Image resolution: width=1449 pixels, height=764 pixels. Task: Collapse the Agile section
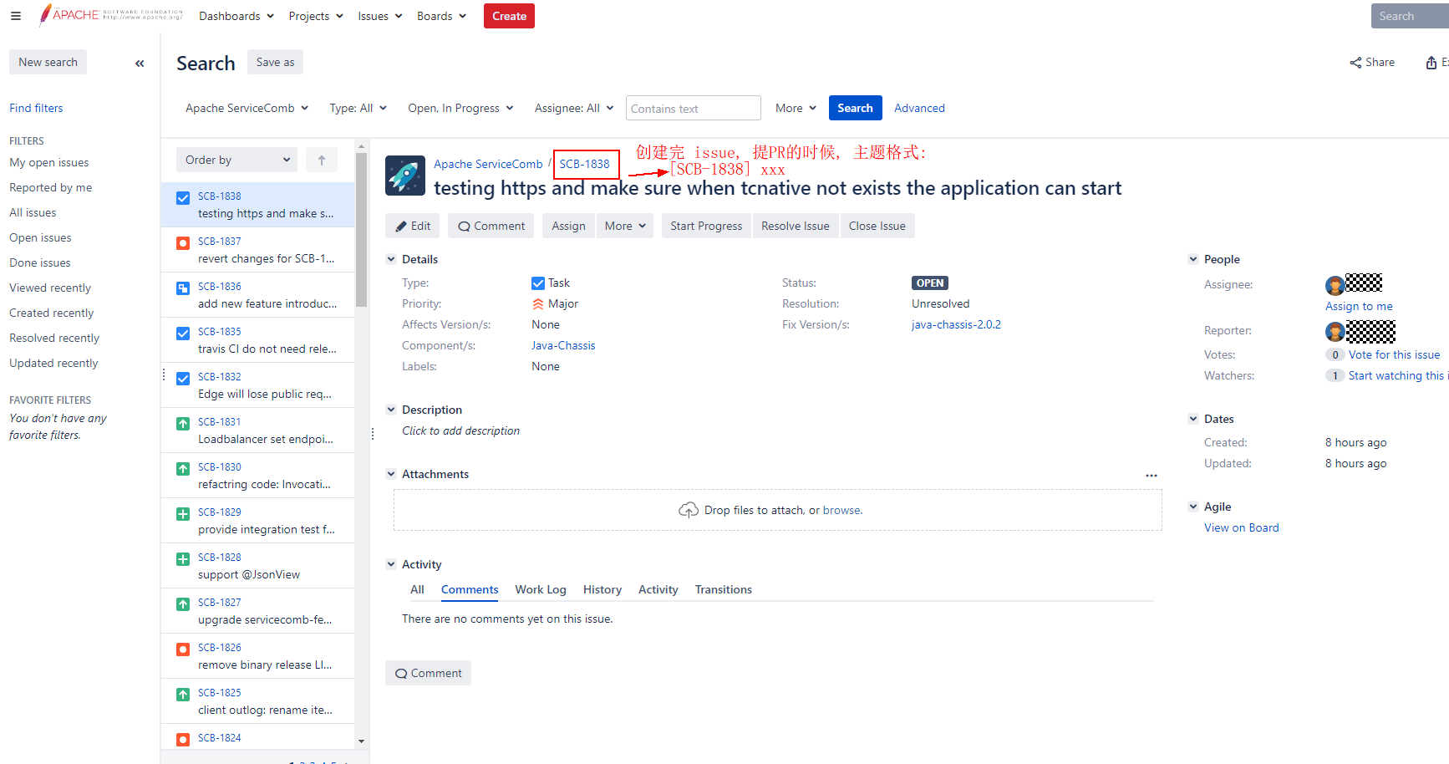click(x=1193, y=507)
